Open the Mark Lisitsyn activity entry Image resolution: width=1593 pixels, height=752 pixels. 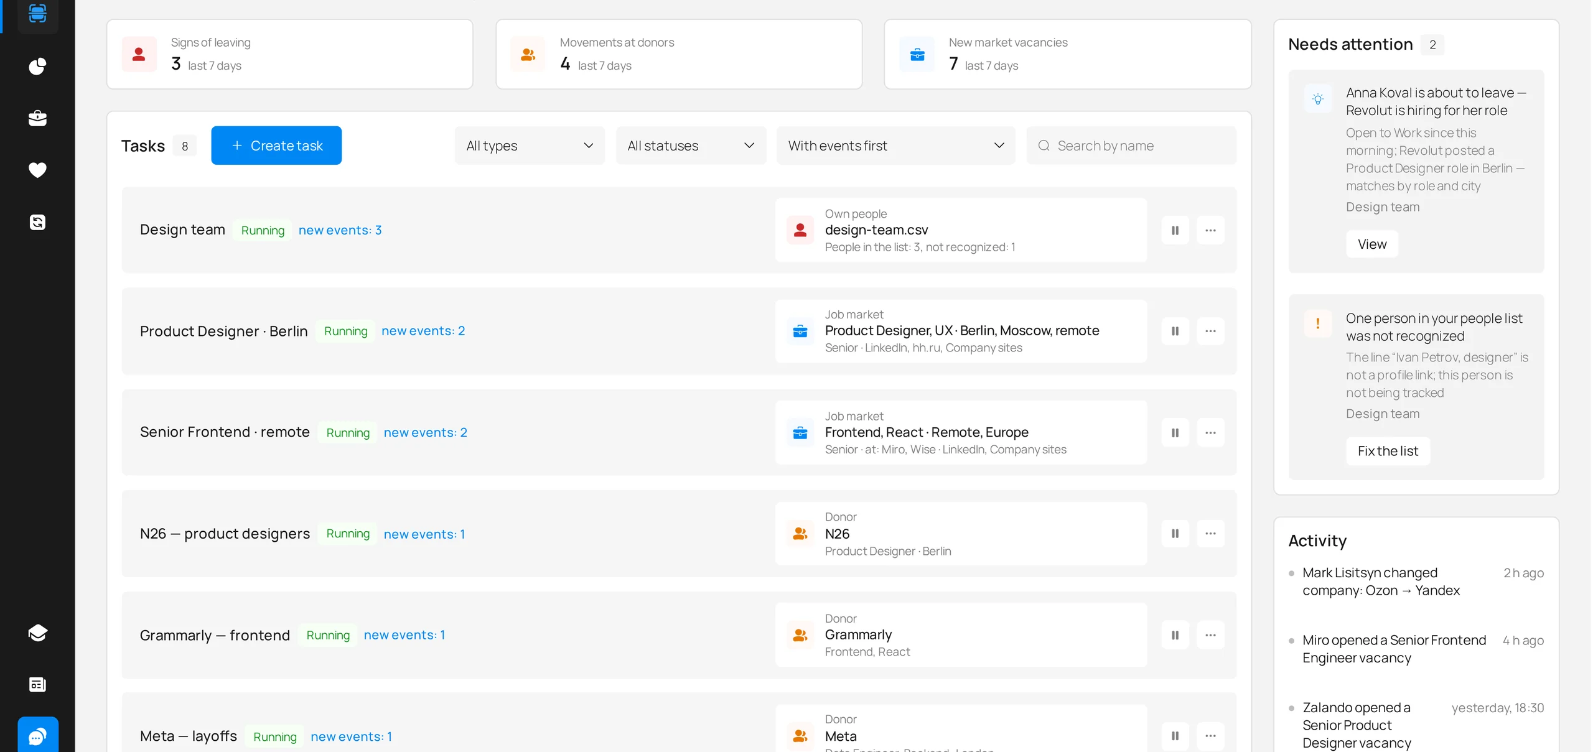[x=1416, y=582]
